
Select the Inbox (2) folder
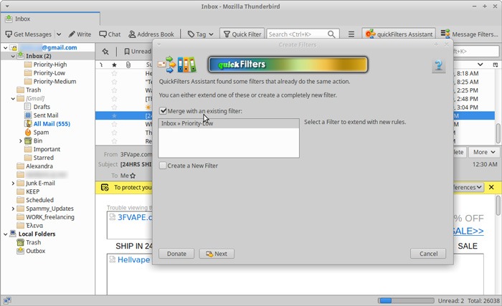pos(39,56)
